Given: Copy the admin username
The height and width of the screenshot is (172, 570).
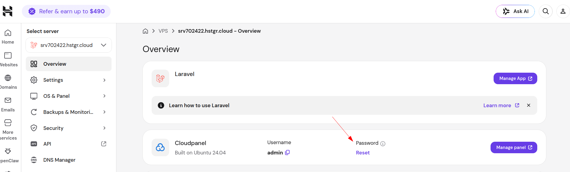Looking at the screenshot, I should coord(287,153).
